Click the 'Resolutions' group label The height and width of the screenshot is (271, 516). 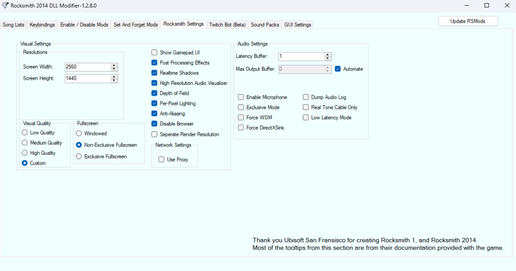35,52
